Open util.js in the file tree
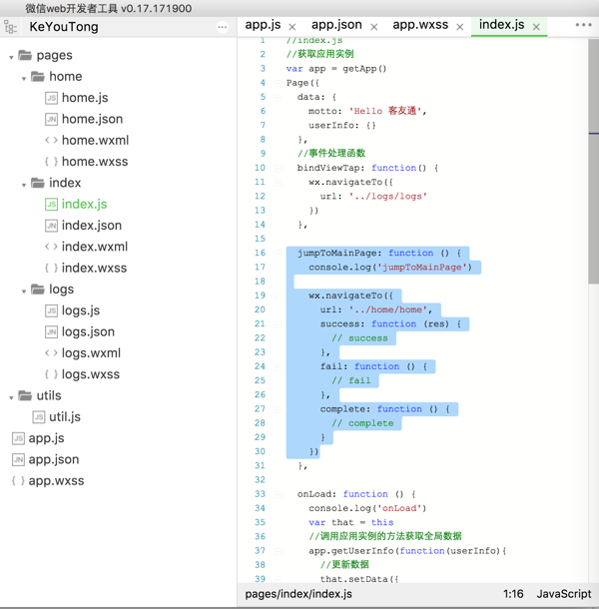 coord(65,417)
